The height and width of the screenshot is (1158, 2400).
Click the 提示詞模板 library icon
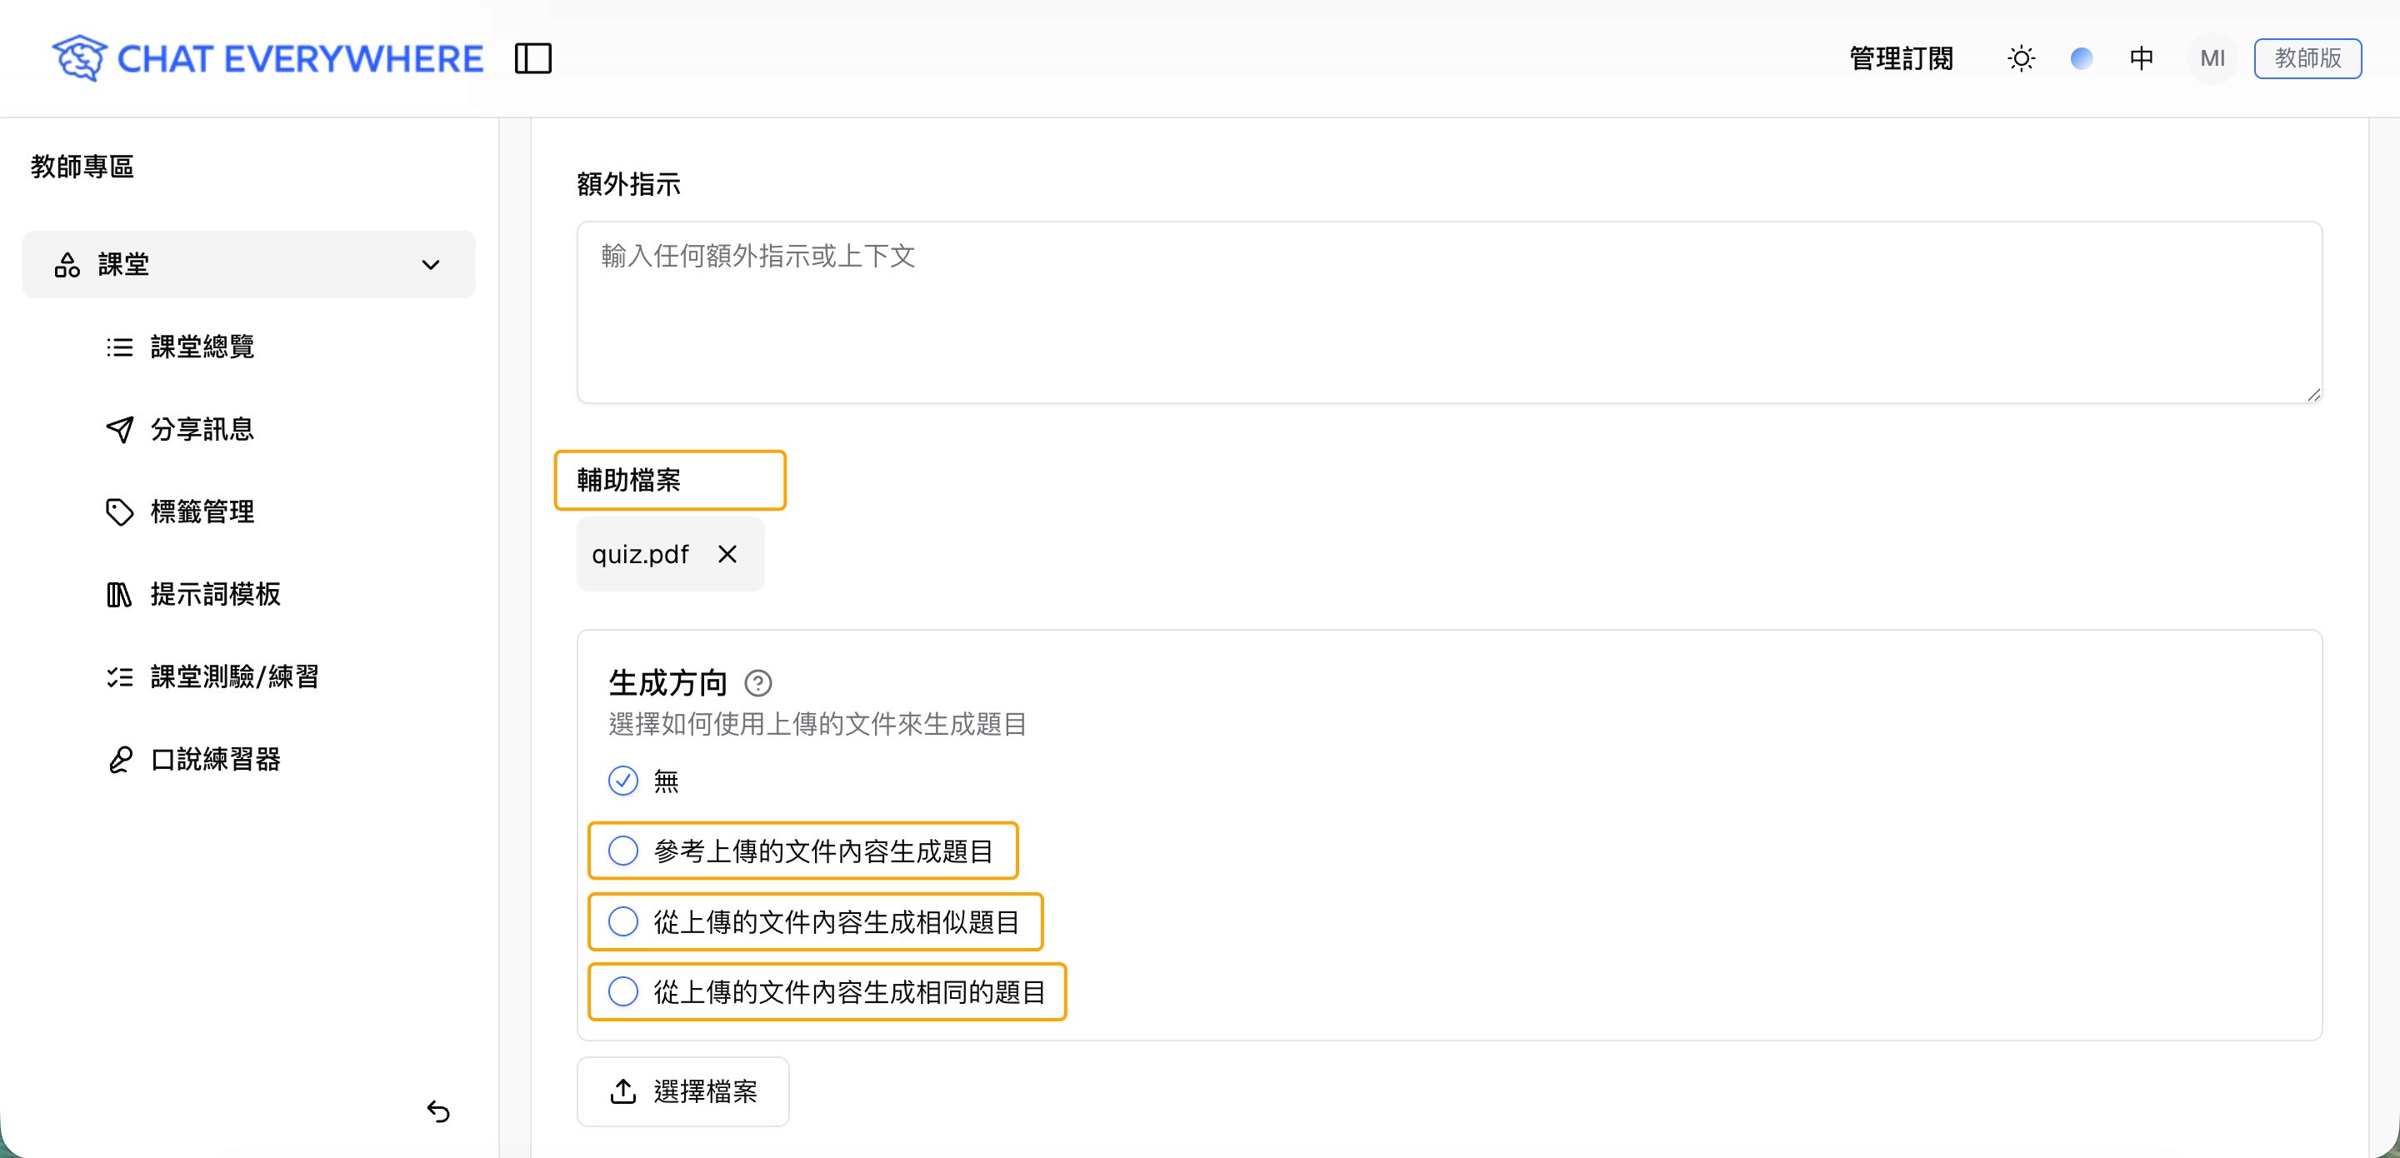point(119,594)
